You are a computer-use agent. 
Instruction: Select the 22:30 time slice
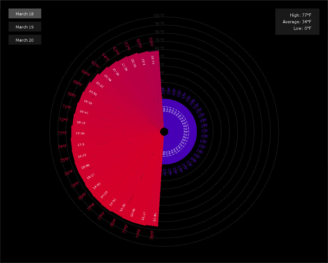pos(133,63)
